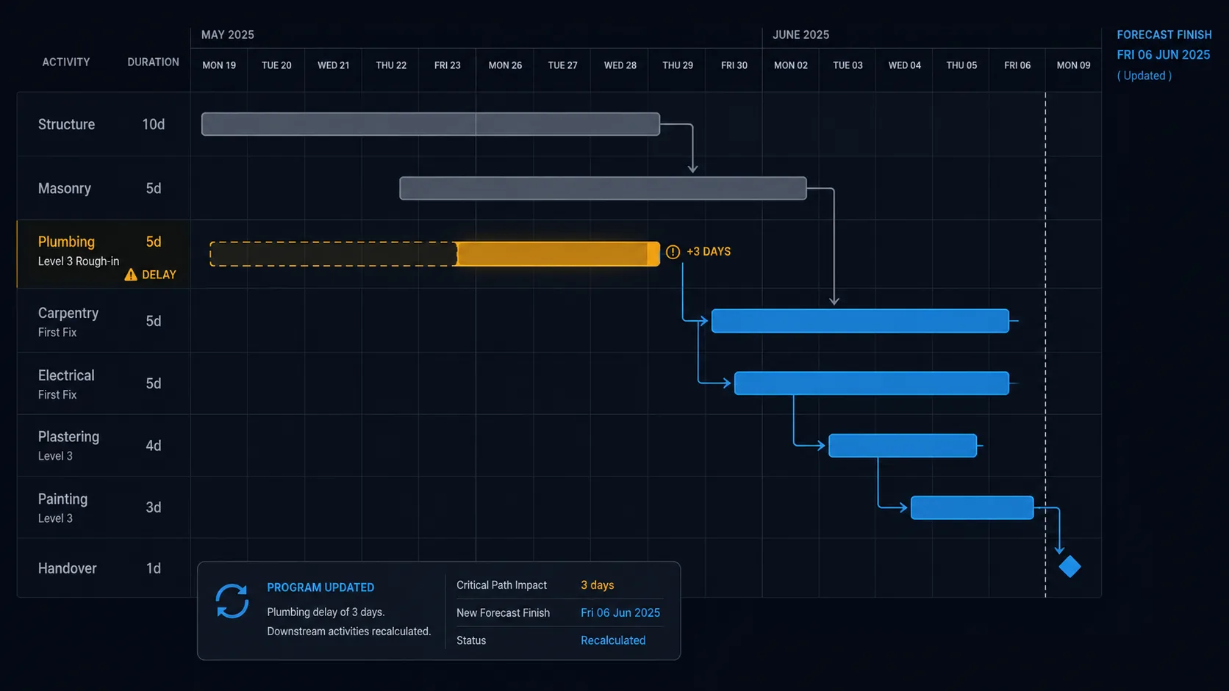
Task: Select the Structure task bar
Action: tap(431, 124)
